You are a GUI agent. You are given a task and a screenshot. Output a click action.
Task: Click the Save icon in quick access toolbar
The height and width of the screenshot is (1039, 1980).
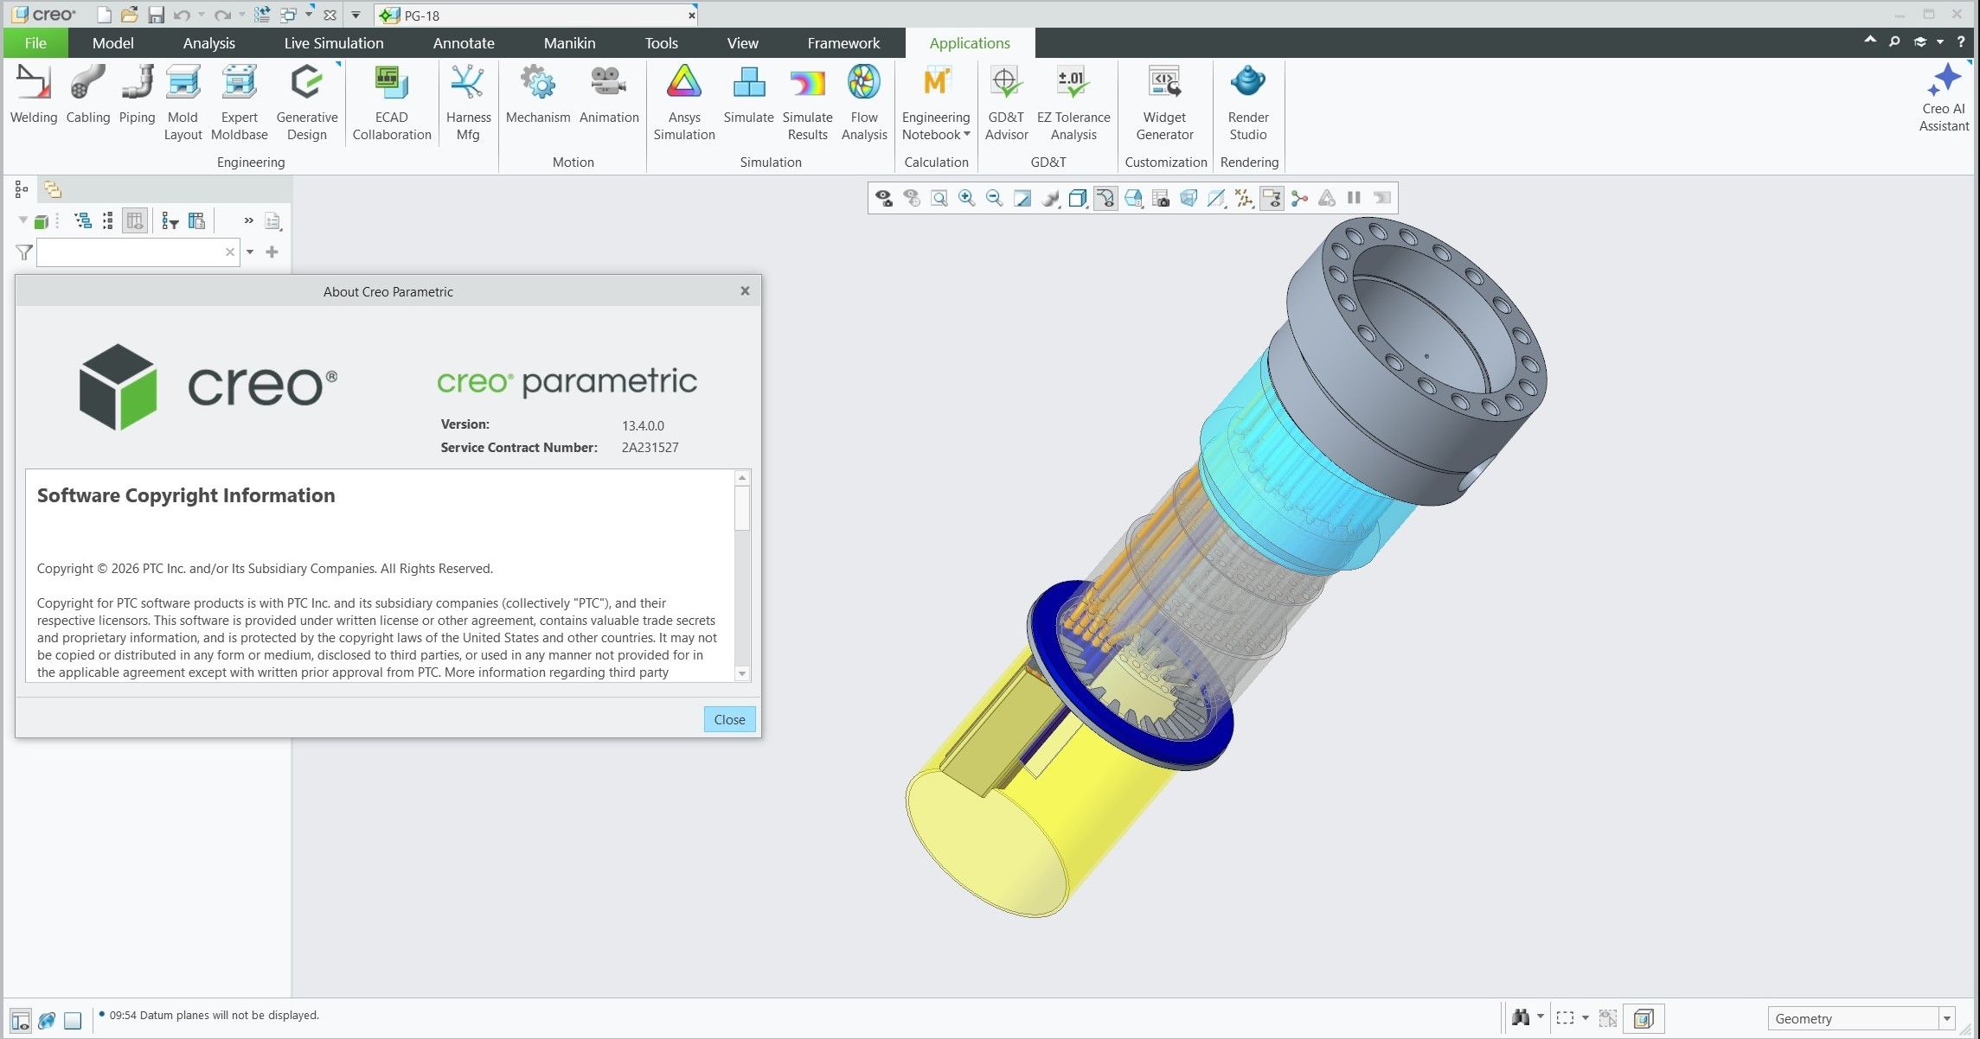click(156, 15)
